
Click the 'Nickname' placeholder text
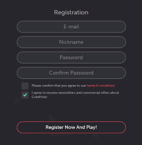click(71, 42)
